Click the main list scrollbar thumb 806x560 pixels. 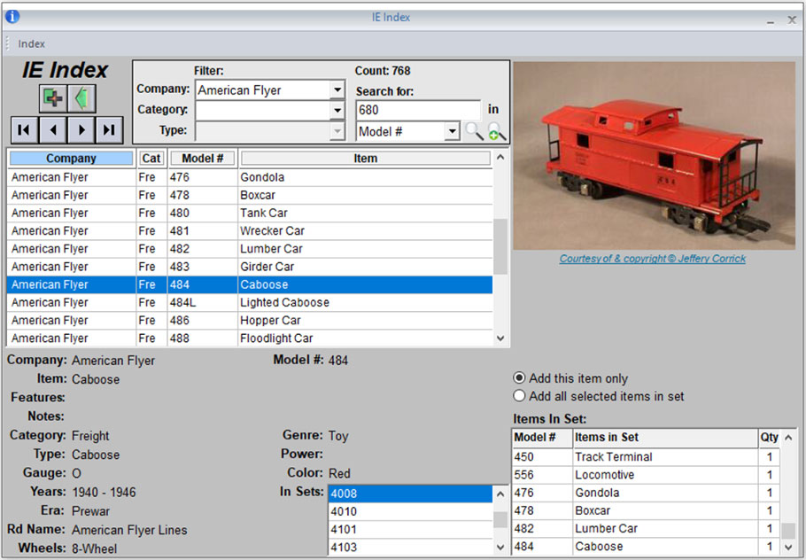500,246
